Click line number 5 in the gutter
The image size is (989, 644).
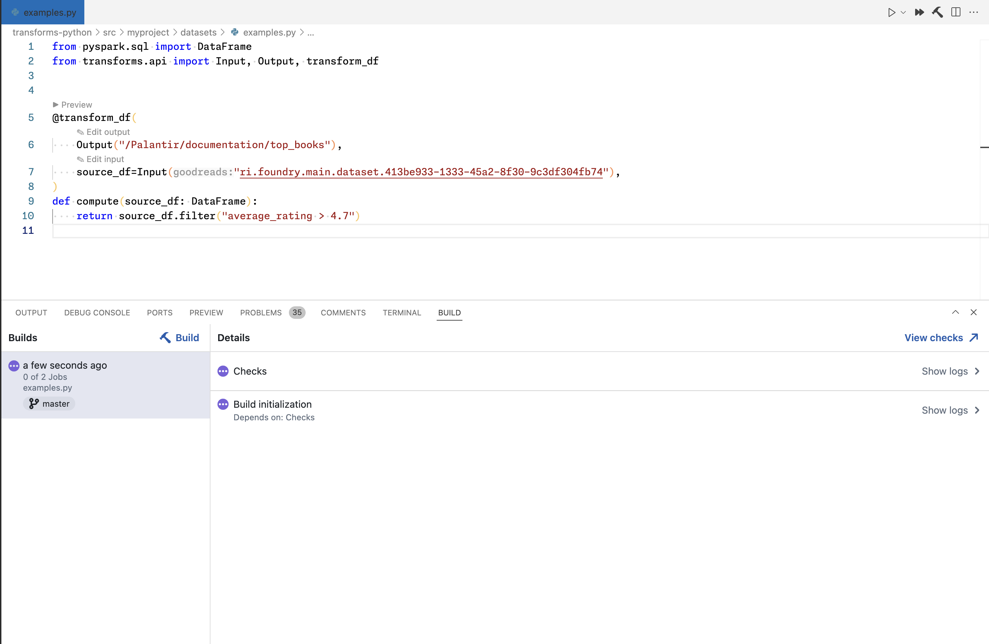pos(31,117)
